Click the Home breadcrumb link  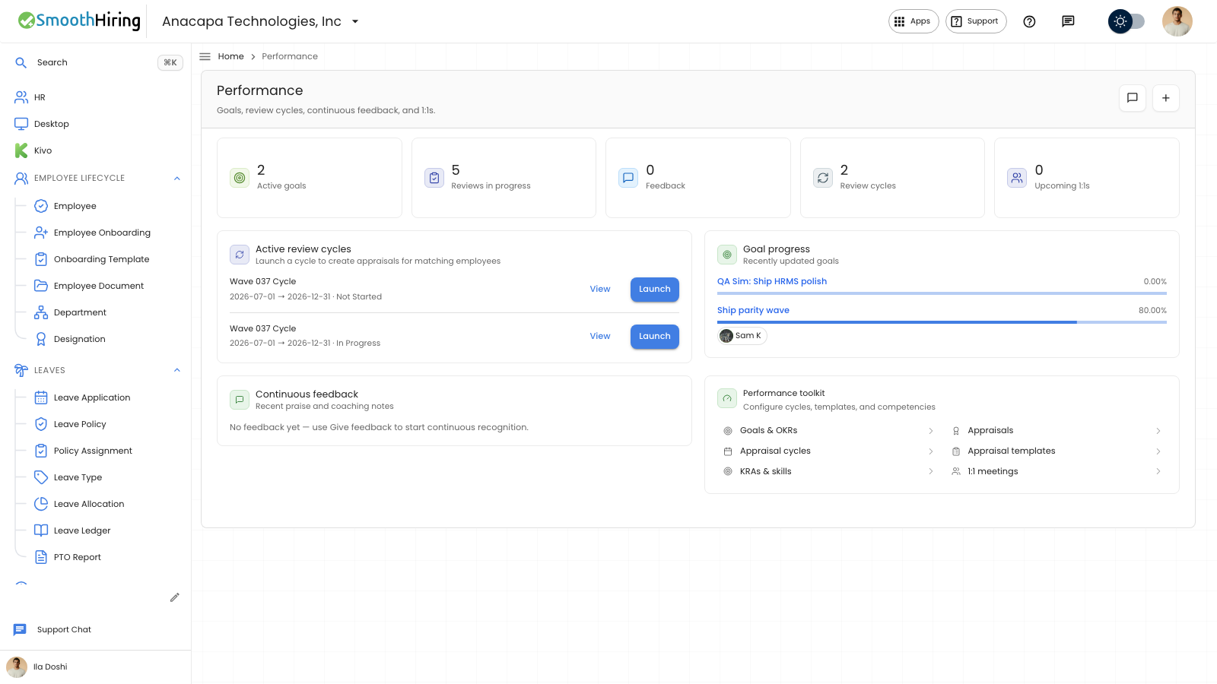[230, 56]
